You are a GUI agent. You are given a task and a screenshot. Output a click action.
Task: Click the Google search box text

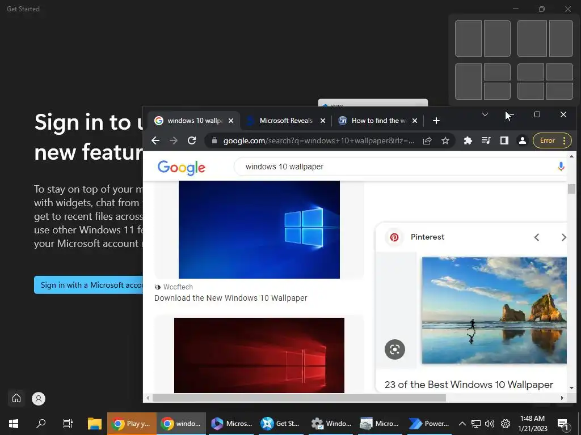284,167
